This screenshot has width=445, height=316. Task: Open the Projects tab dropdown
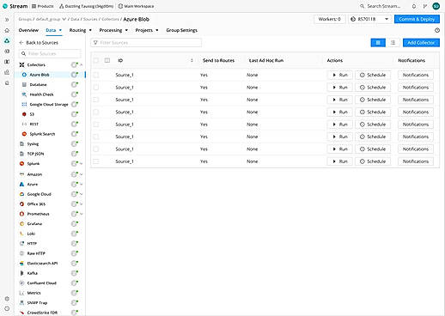[147, 30]
